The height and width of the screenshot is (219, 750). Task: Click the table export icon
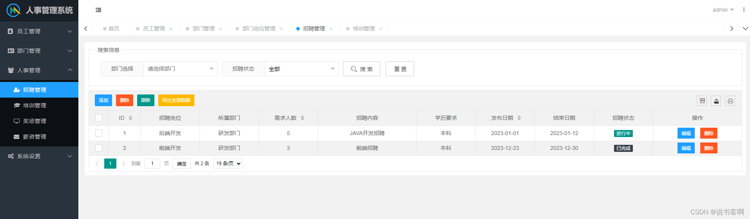[x=716, y=101]
